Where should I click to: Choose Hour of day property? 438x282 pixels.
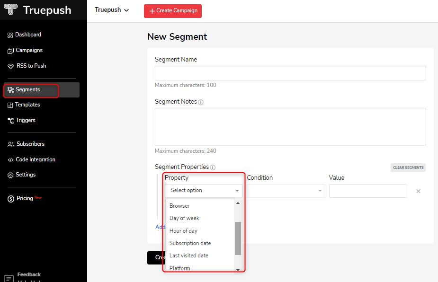coord(184,231)
